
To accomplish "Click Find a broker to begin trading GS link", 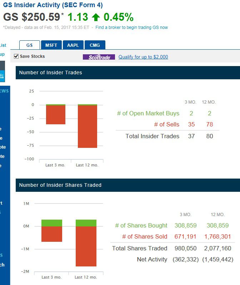I will [x=132, y=27].
